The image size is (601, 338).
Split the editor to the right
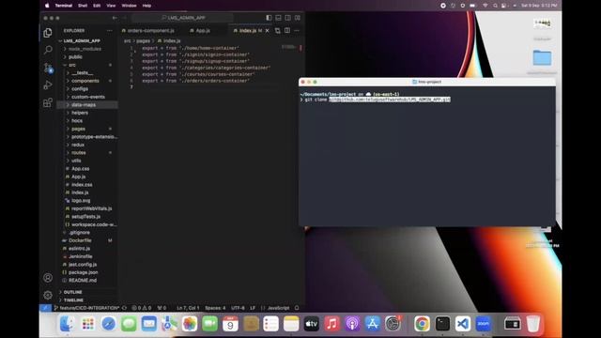pos(287,31)
